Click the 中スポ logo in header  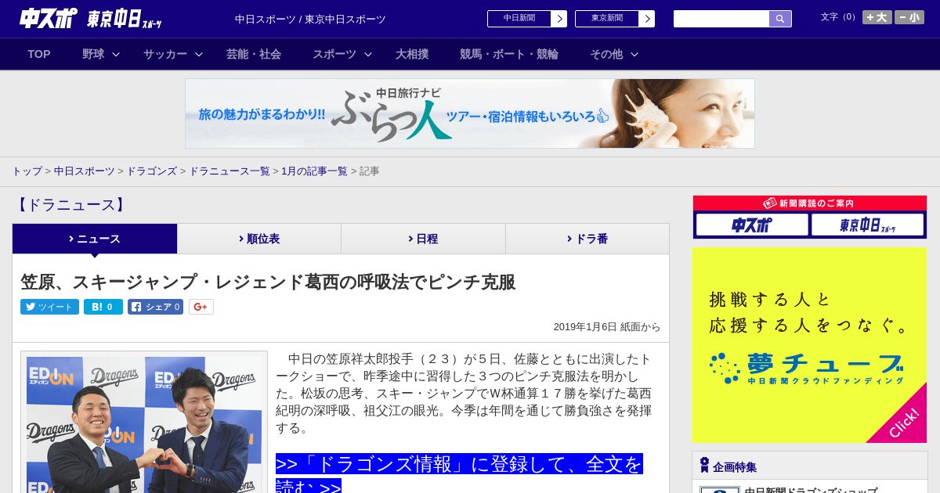[x=48, y=18]
